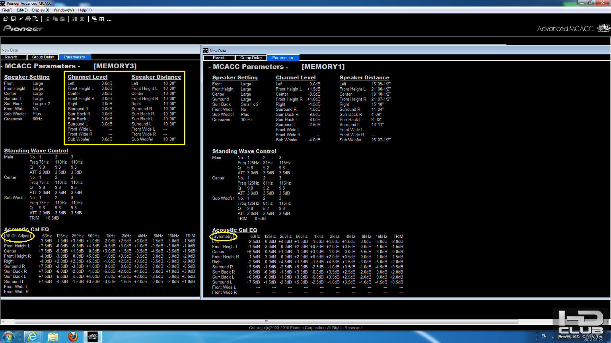Select Reverb tab in MEMORY3 window

[11, 57]
